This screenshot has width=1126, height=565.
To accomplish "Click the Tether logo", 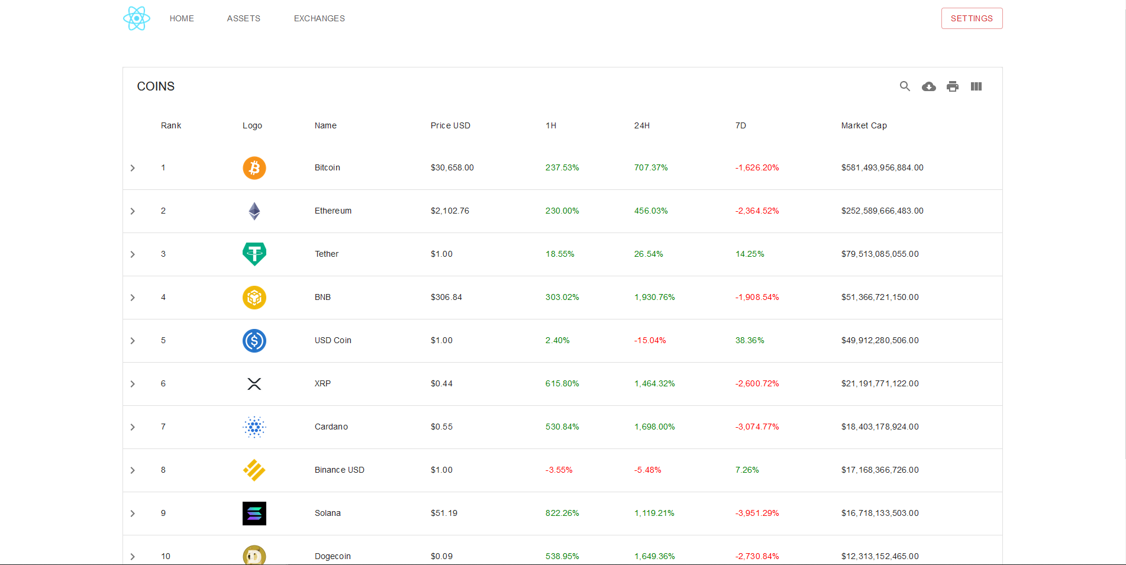I will pos(254,254).
